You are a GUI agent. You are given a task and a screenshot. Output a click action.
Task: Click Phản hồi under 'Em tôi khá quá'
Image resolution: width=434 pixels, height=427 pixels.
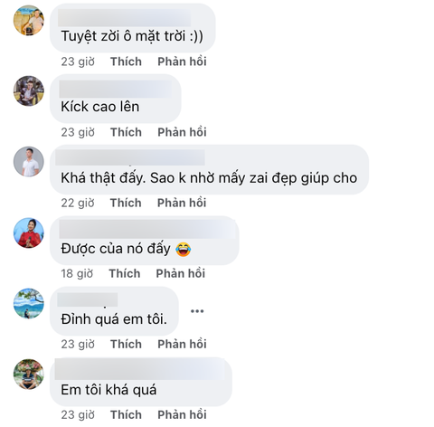[x=182, y=414]
